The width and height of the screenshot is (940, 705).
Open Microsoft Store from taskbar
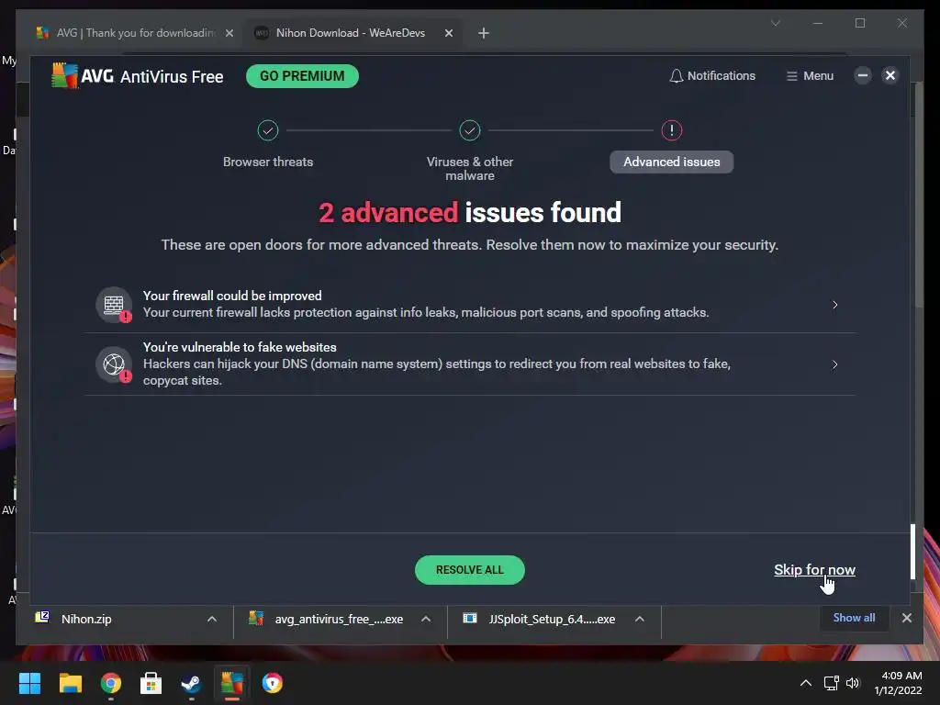click(151, 683)
